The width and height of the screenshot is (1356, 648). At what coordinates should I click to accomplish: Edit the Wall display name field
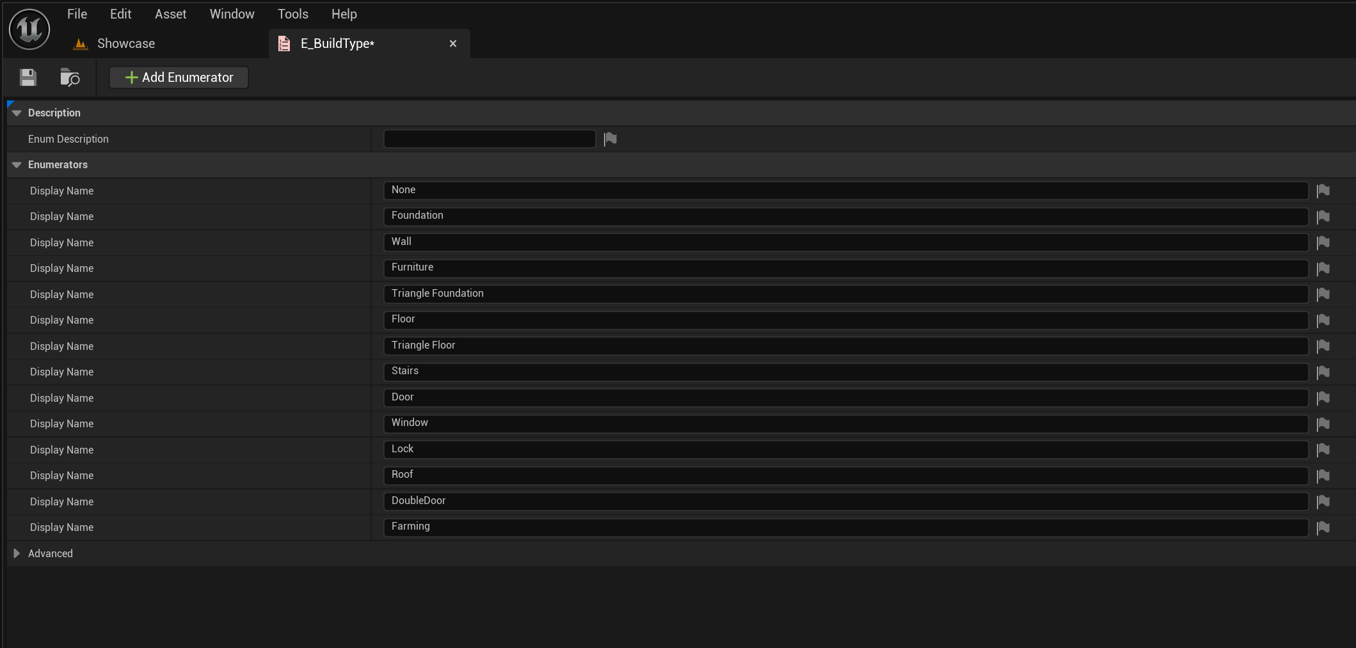click(x=845, y=242)
